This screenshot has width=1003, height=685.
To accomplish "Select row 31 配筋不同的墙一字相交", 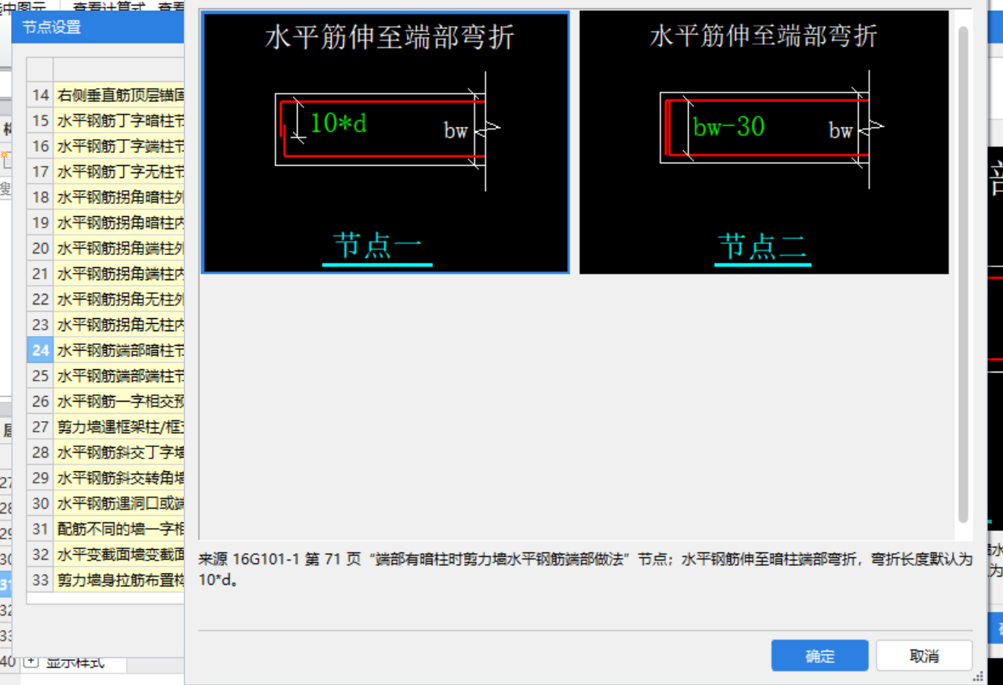I will click(120, 529).
